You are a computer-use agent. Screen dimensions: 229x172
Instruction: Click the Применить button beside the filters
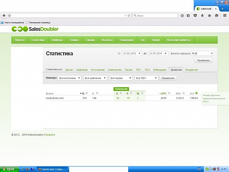(x=168, y=78)
